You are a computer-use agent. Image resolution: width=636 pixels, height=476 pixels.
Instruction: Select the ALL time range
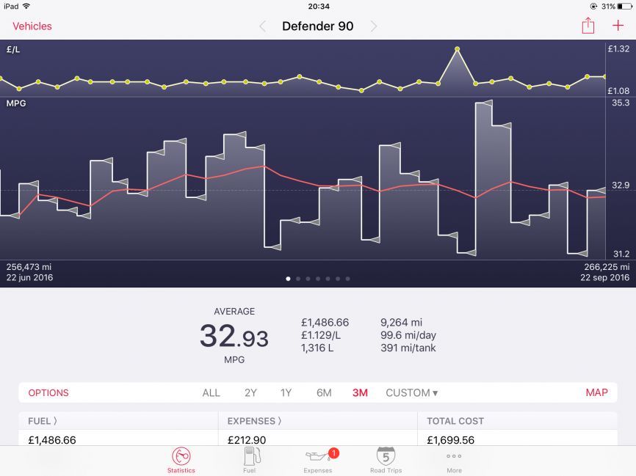(212, 392)
